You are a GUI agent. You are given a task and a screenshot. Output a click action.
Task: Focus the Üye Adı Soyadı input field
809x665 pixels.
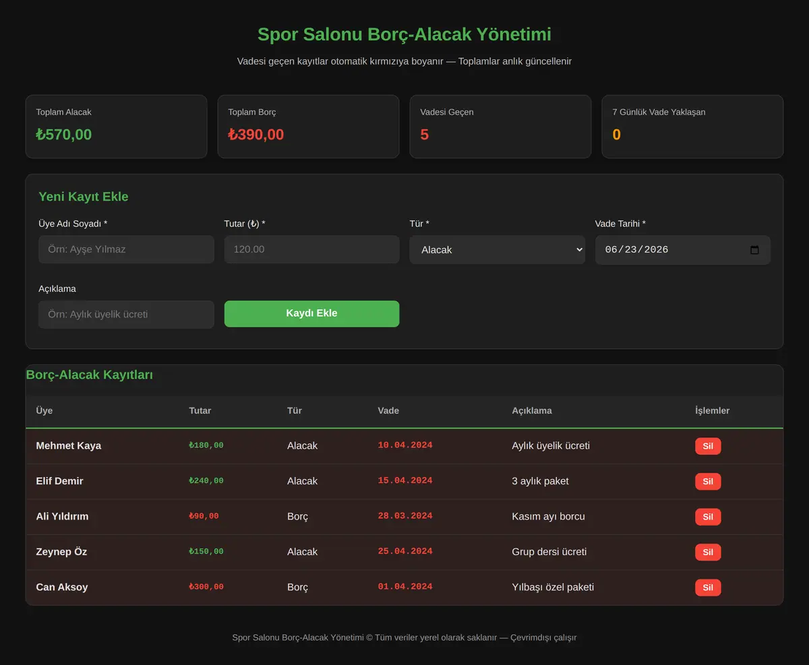(x=126, y=249)
